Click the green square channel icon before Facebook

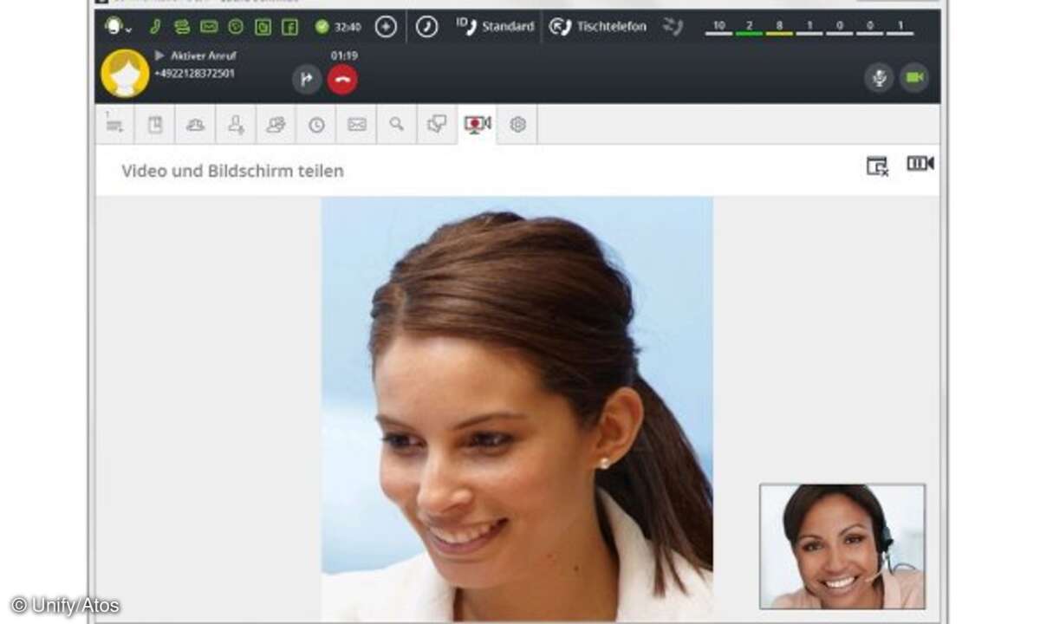pos(263,27)
